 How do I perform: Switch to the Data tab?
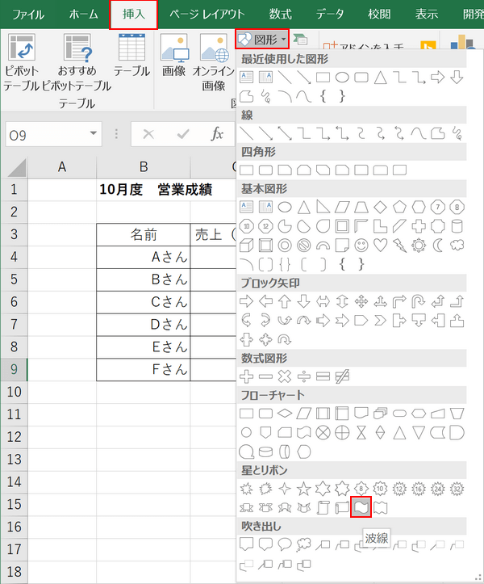click(x=329, y=15)
